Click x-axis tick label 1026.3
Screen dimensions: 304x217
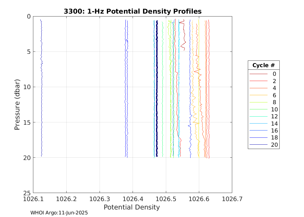(x=100, y=199)
